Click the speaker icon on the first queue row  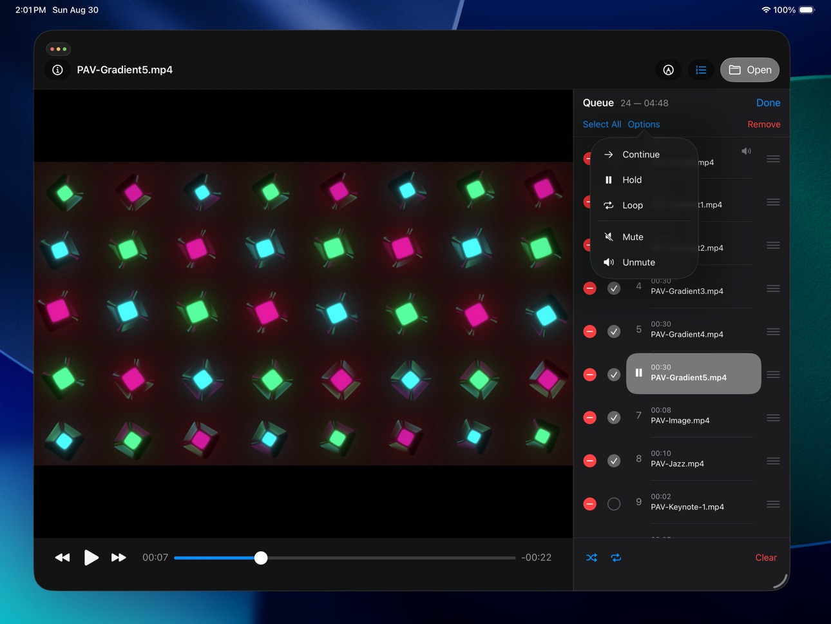click(x=746, y=151)
